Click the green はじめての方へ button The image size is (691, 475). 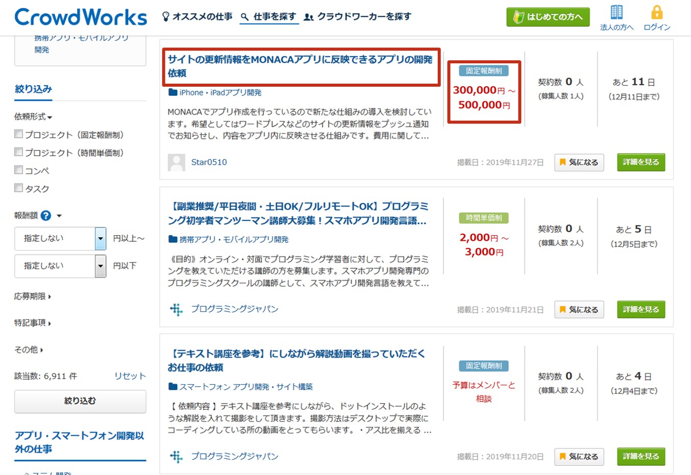pyautogui.click(x=548, y=17)
